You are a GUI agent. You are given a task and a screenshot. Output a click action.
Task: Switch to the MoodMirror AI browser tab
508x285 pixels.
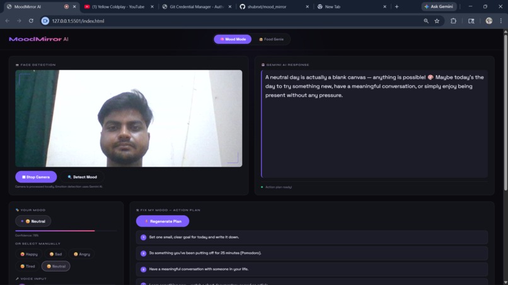pos(36,6)
